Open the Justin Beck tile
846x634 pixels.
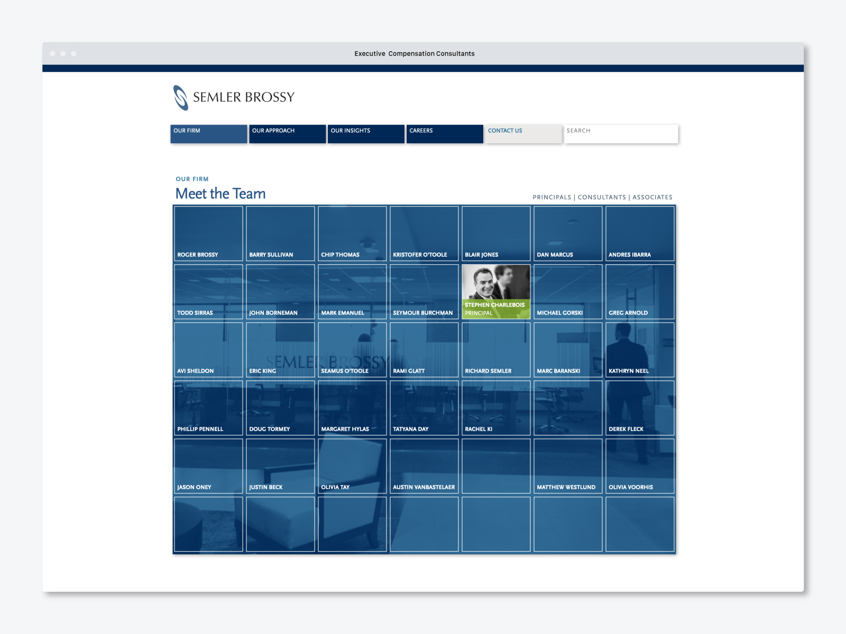click(280, 466)
